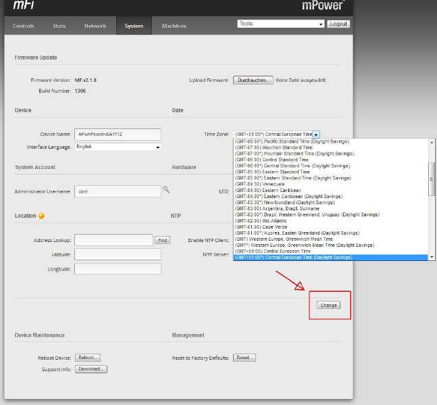Image resolution: width=437 pixels, height=405 pixels.
Task: Click Reset to factory defaults button
Action: coord(244,358)
